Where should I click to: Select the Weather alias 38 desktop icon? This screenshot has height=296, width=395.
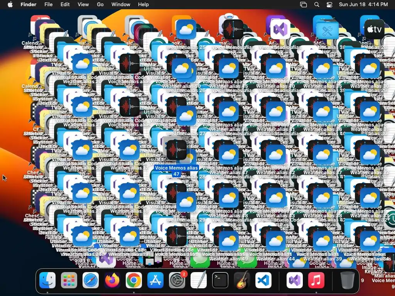323,198
